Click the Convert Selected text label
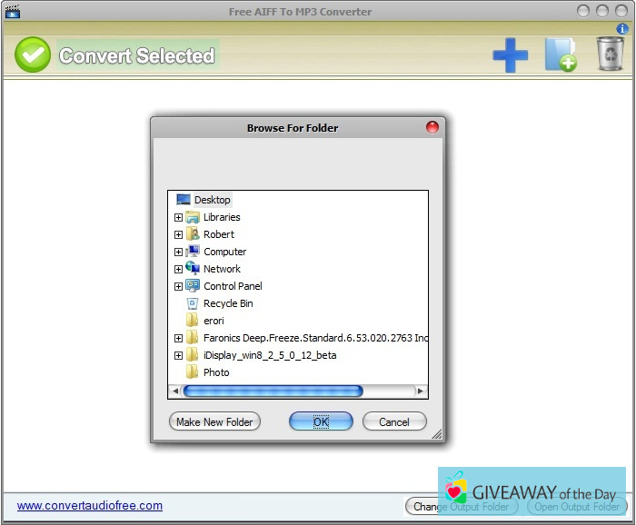This screenshot has width=636, height=525. (x=136, y=55)
